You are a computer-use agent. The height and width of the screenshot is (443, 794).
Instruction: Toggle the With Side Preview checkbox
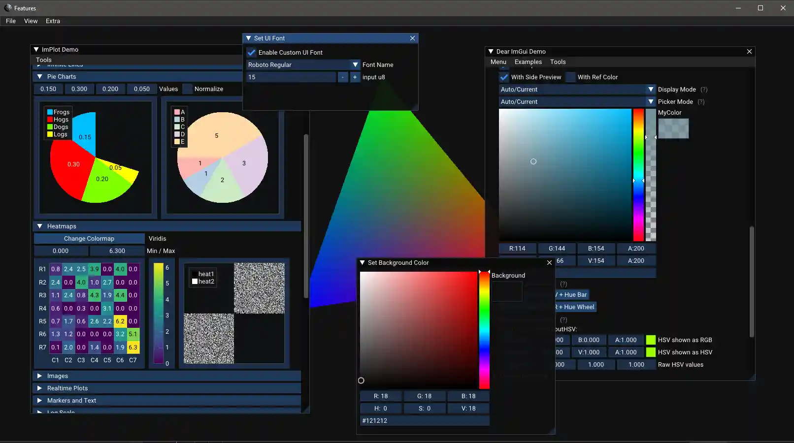tap(504, 77)
